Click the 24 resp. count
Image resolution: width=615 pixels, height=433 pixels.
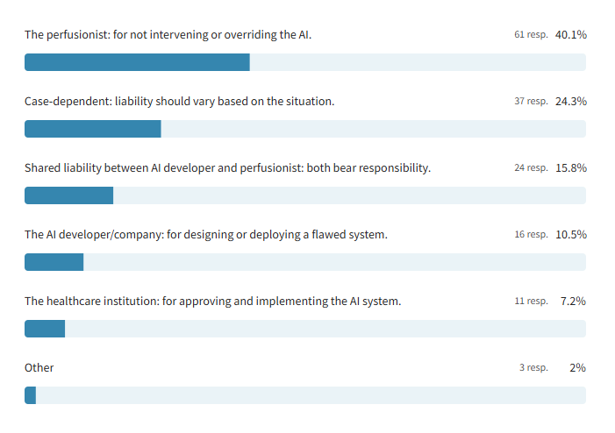[x=531, y=168]
